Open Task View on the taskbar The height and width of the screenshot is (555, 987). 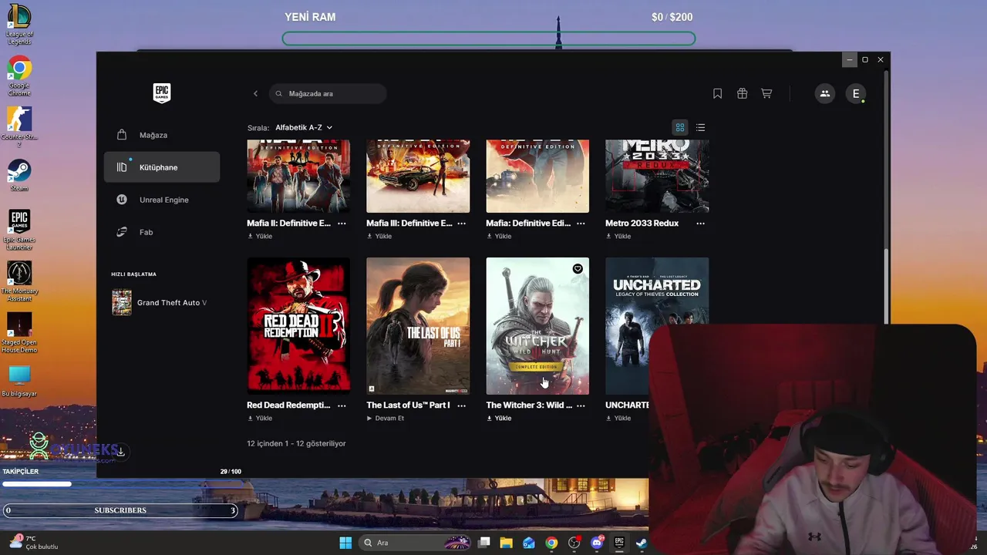(484, 543)
